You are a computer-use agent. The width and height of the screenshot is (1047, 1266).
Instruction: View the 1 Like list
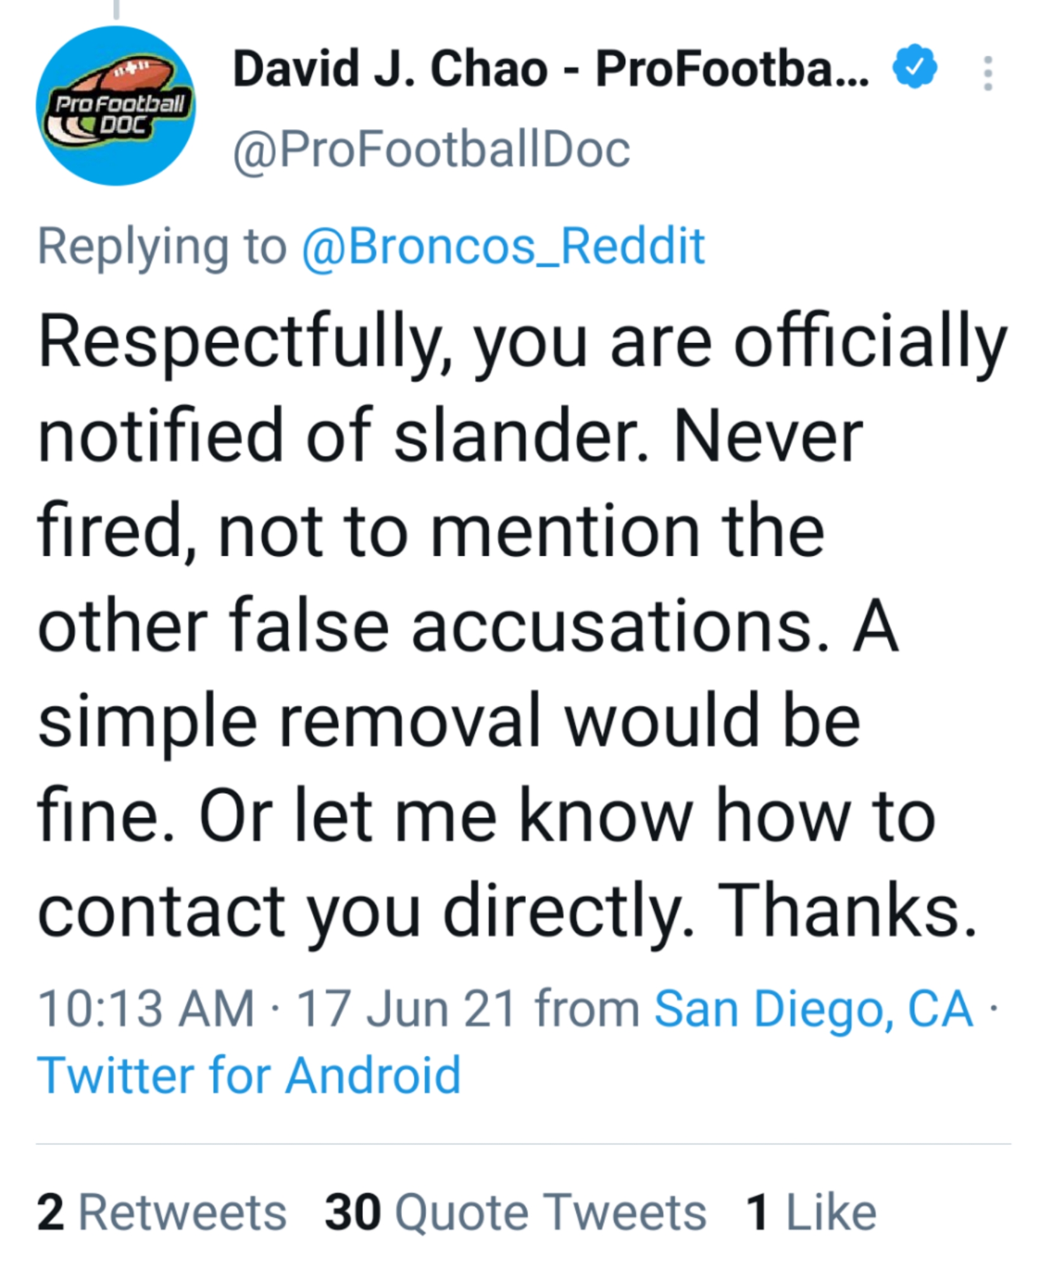click(812, 1213)
